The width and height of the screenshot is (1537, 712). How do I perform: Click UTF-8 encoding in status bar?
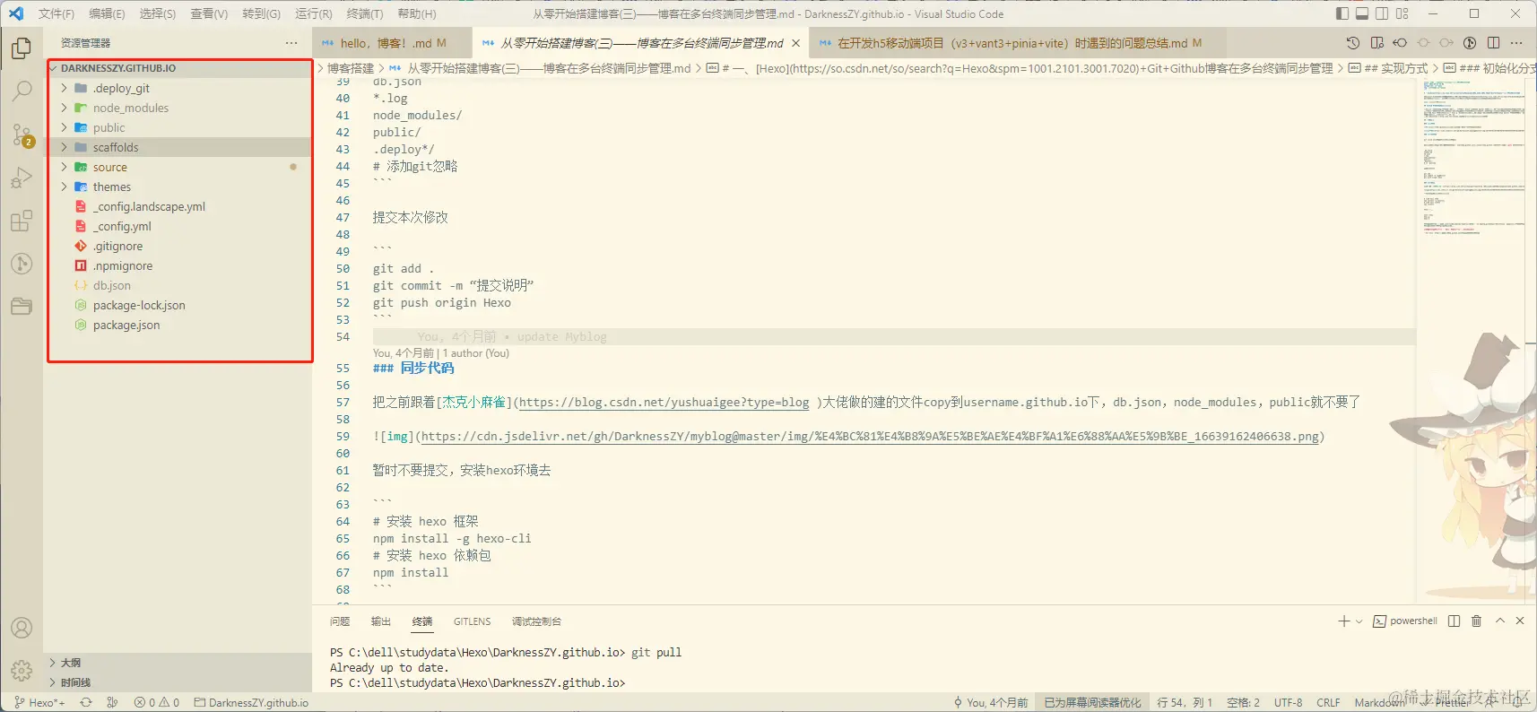pos(1289,703)
